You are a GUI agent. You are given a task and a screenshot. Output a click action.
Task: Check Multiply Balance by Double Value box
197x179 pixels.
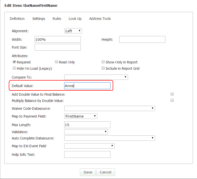[172, 100]
